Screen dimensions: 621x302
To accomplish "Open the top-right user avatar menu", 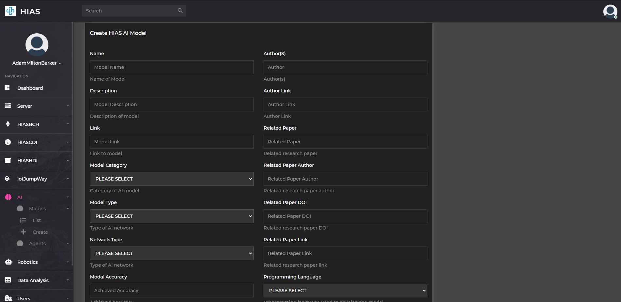I will pos(610,11).
